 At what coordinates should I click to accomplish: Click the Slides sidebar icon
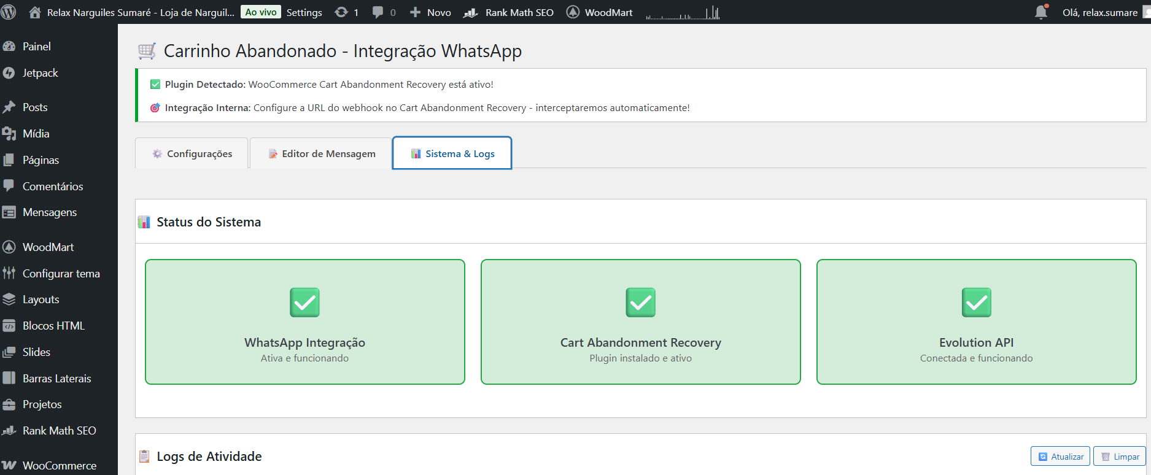(x=9, y=352)
